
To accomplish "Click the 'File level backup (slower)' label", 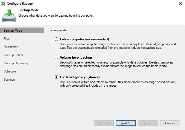I will click(80, 77).
